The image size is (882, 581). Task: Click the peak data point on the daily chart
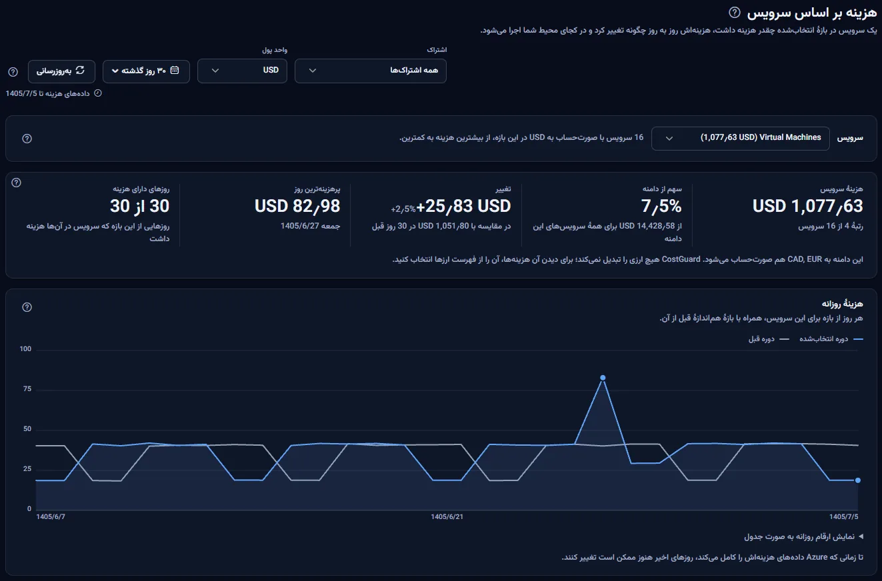603,378
